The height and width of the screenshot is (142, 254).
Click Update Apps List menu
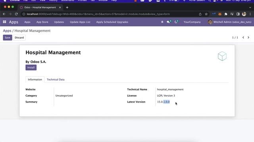(x=80, y=22)
